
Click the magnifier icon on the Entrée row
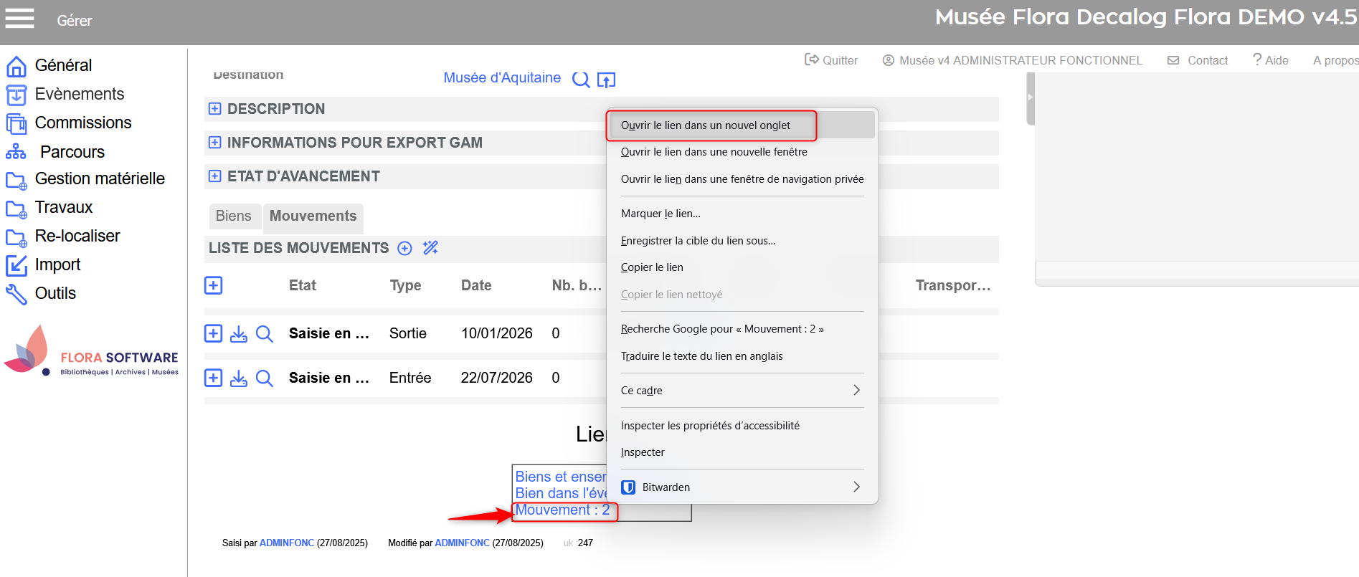(x=265, y=378)
